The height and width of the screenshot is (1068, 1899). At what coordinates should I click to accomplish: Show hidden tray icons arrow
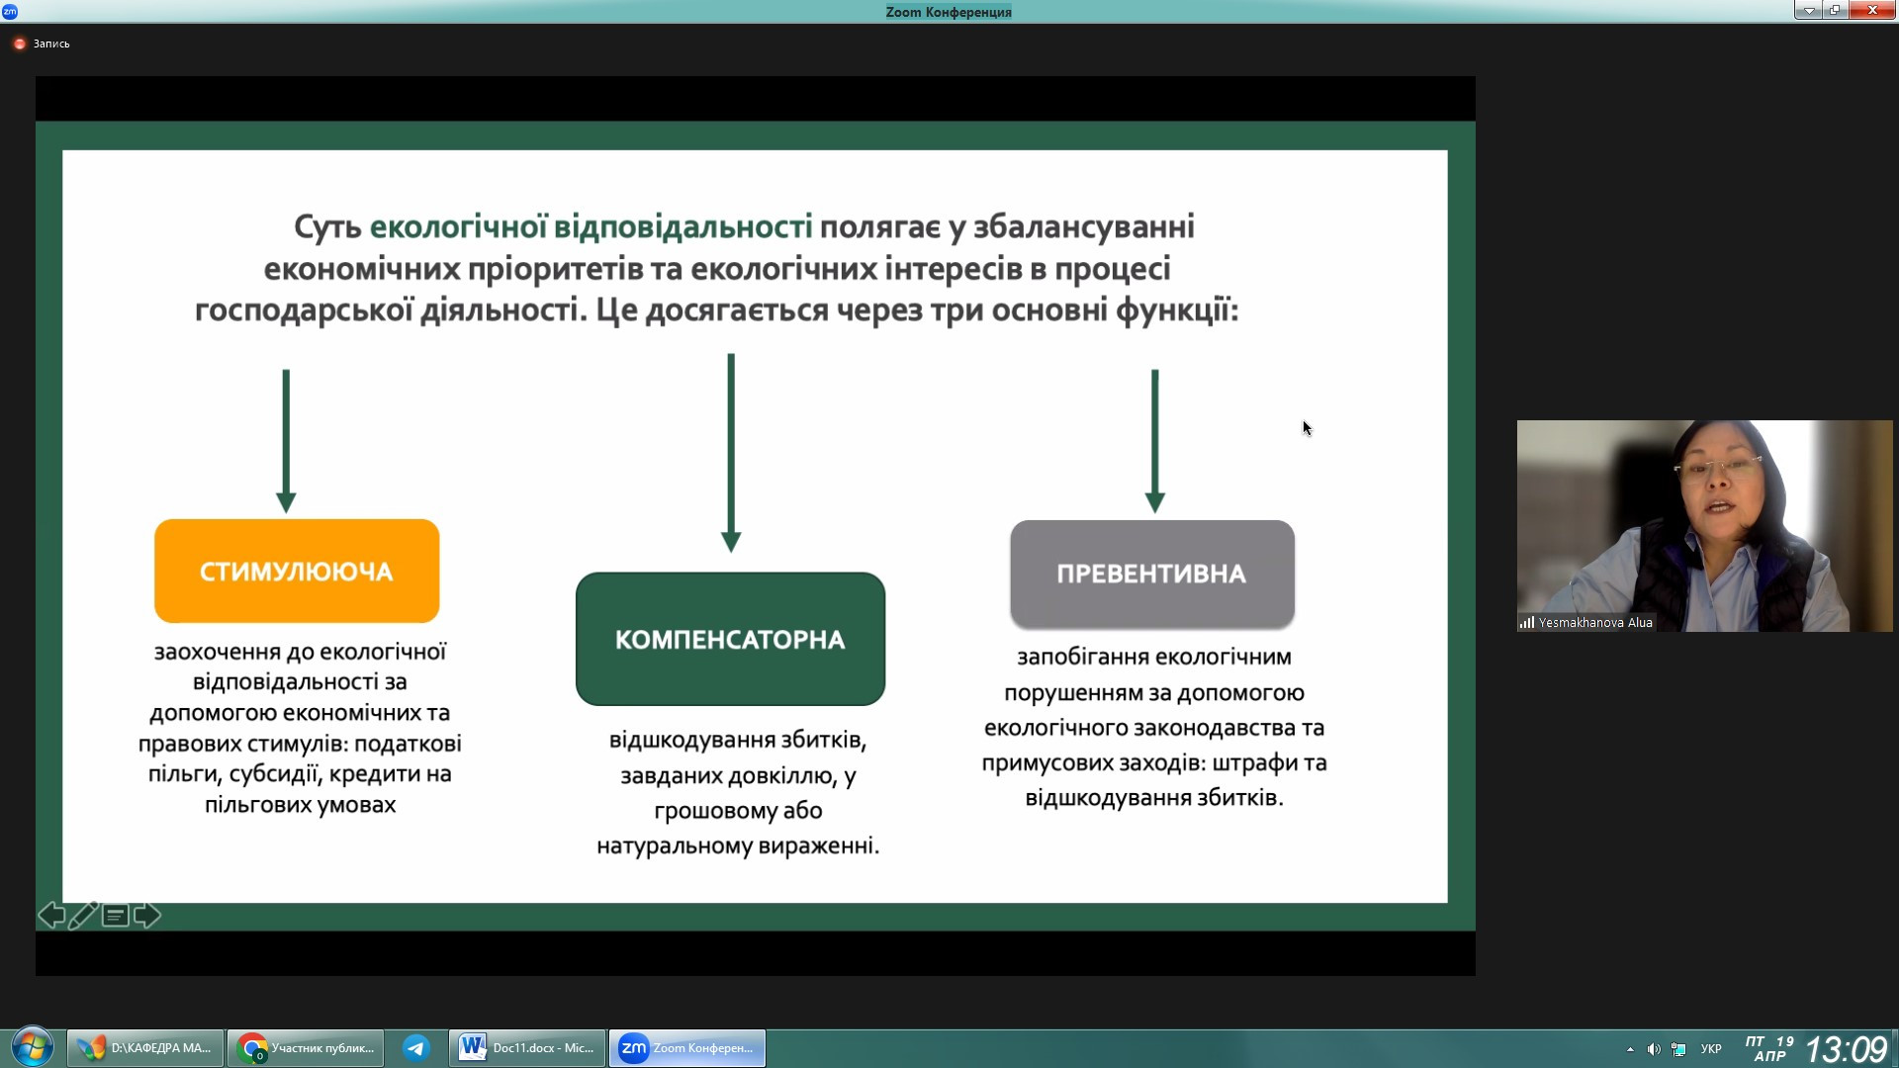click(1630, 1049)
